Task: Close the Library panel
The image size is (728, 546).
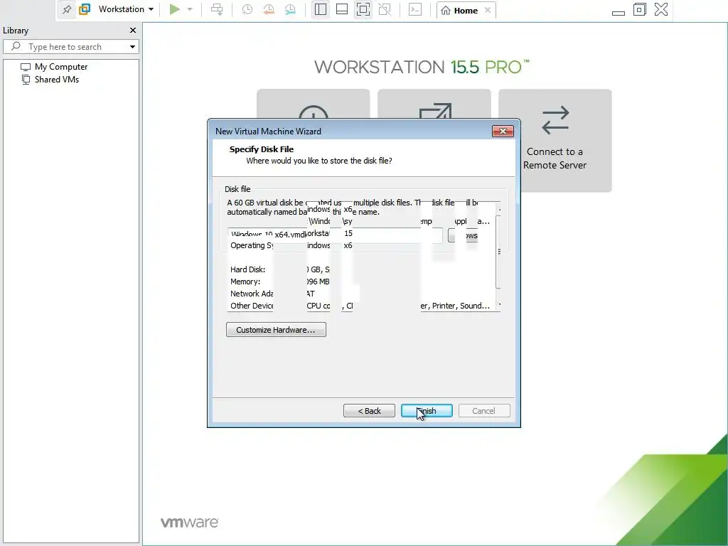Action: click(133, 30)
